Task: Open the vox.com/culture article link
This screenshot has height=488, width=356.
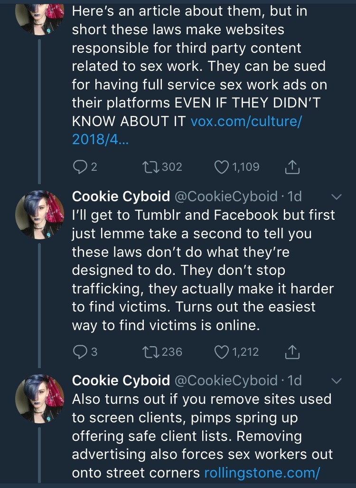Action: (x=246, y=121)
